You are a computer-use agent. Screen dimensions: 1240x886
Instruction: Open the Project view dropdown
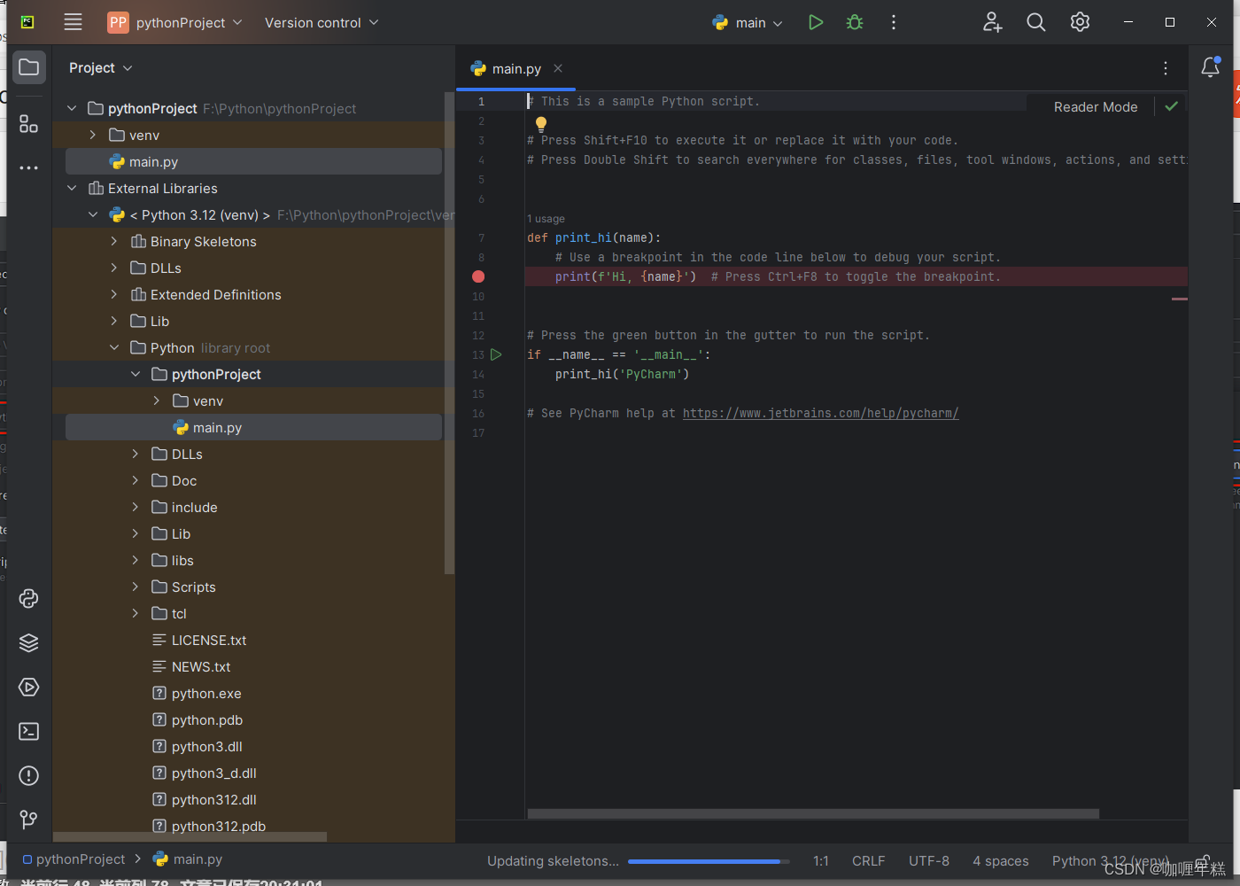[x=101, y=68]
